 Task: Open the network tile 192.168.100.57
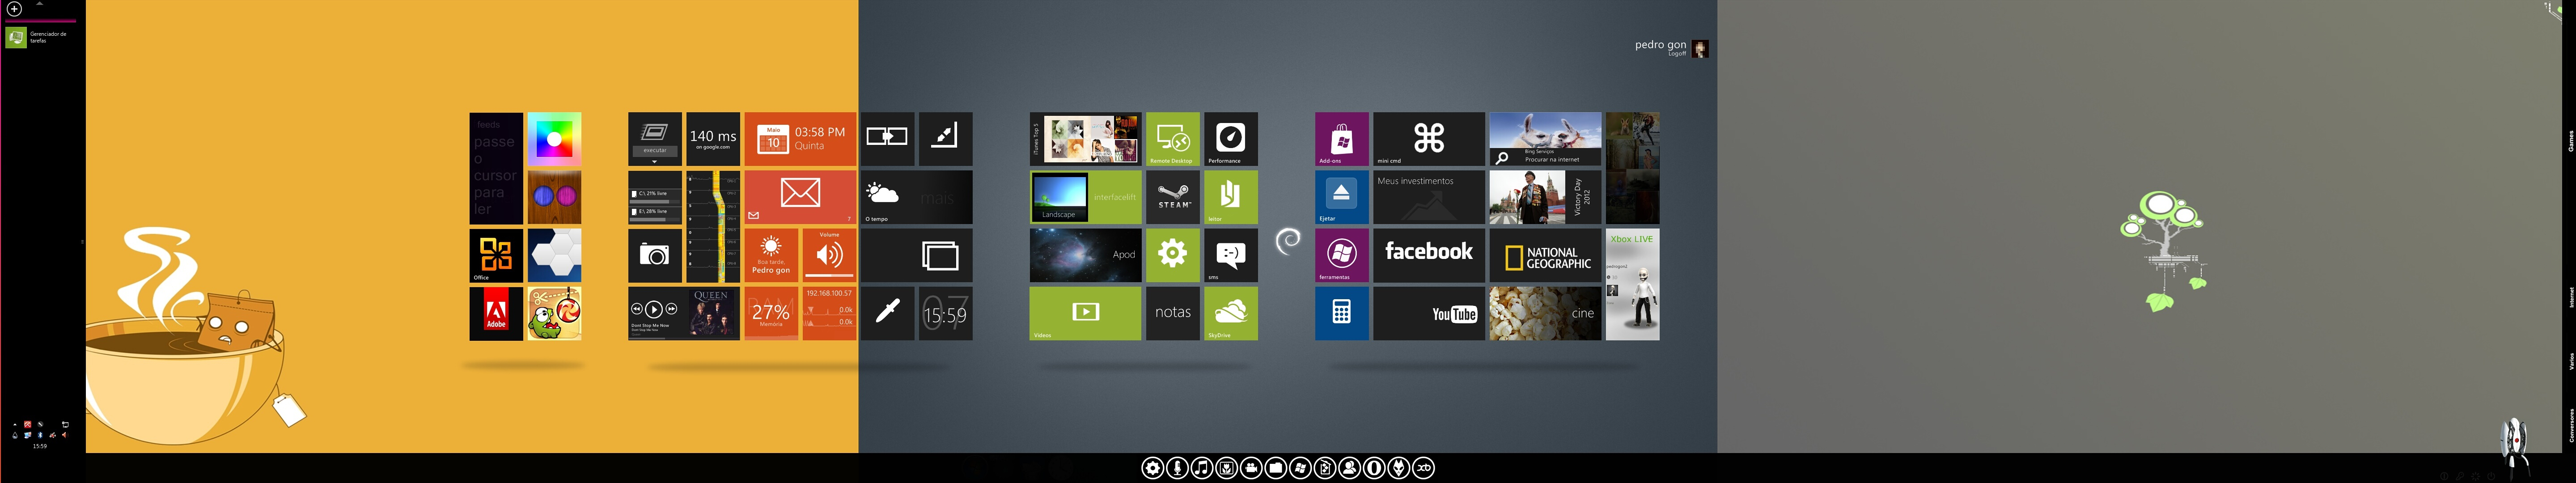[x=829, y=313]
